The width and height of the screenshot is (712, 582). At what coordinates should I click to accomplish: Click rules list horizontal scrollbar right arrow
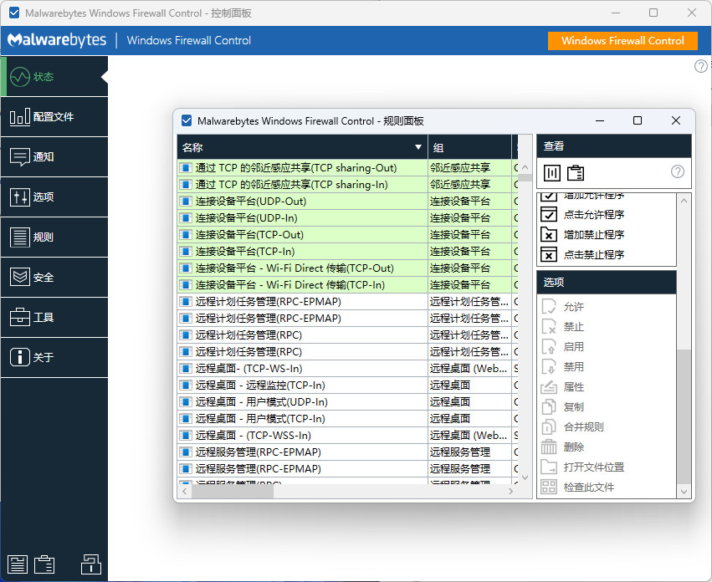(x=511, y=491)
